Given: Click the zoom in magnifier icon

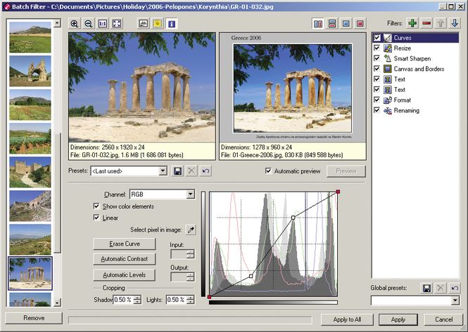Looking at the screenshot, I should pyautogui.click(x=75, y=23).
